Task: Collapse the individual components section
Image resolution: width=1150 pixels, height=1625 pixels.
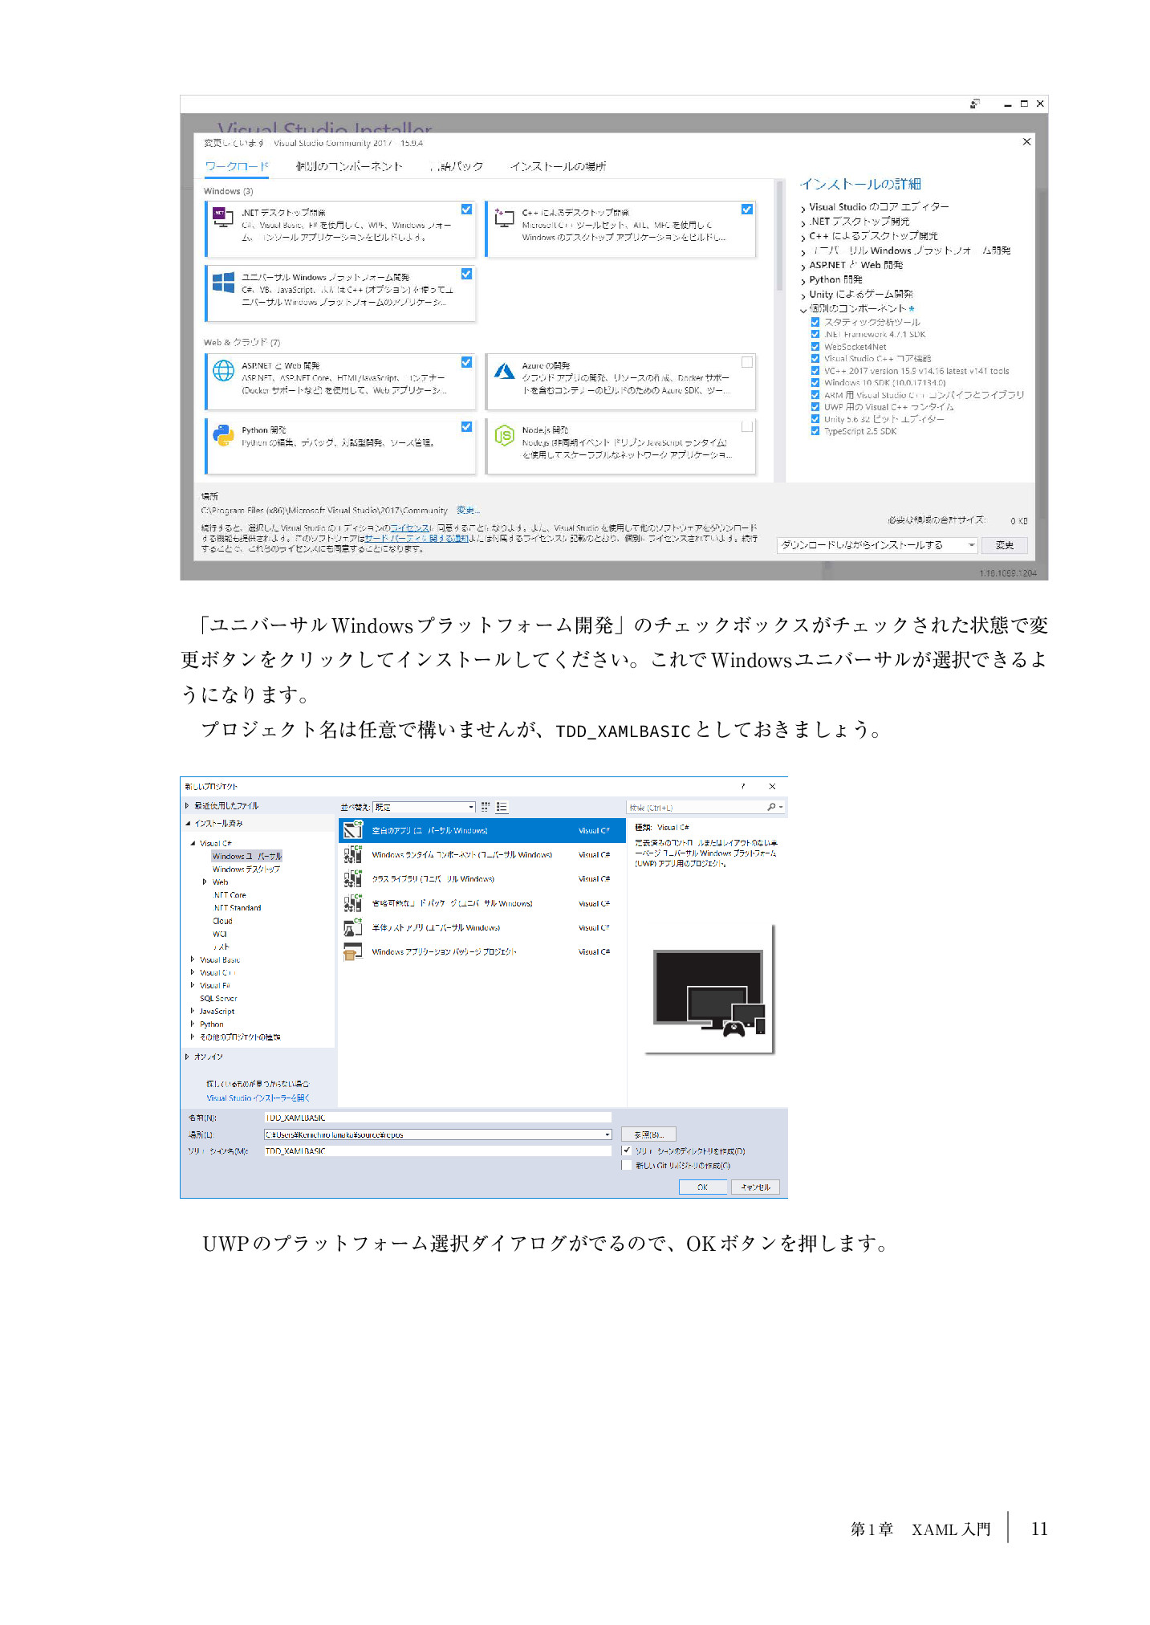Action: pyautogui.click(x=803, y=309)
